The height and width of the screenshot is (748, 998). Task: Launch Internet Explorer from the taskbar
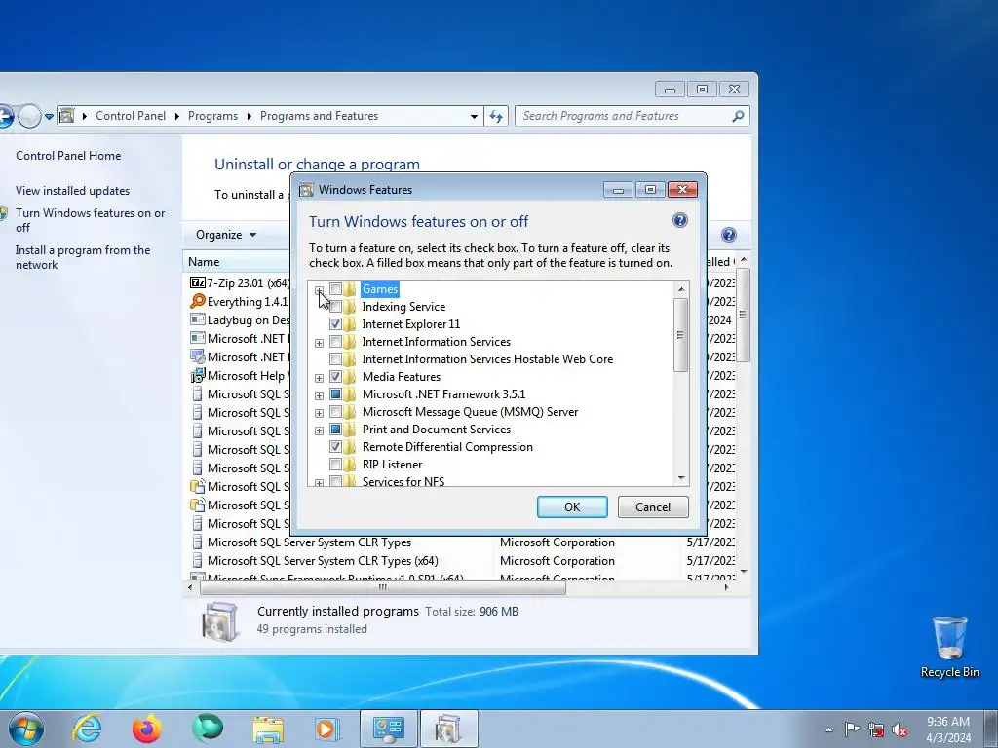[x=87, y=729]
